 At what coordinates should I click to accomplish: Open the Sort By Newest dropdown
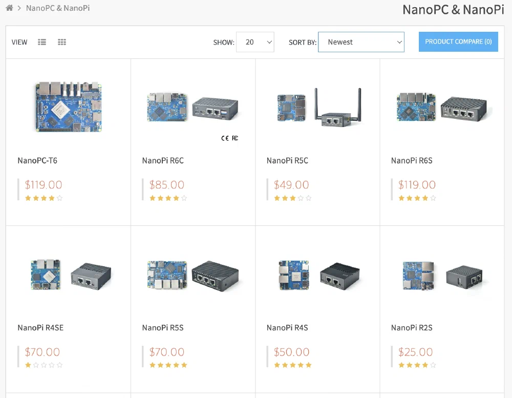click(361, 42)
